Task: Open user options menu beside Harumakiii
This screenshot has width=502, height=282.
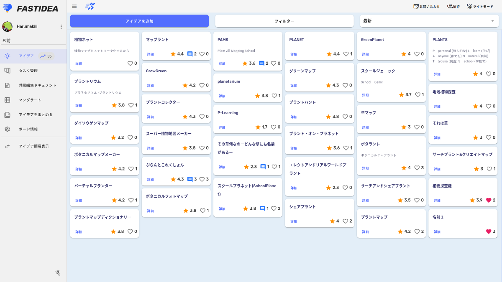Action: (x=61, y=27)
